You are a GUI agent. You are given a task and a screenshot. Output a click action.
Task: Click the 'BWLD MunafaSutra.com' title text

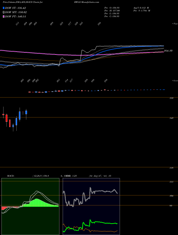point(87,2)
